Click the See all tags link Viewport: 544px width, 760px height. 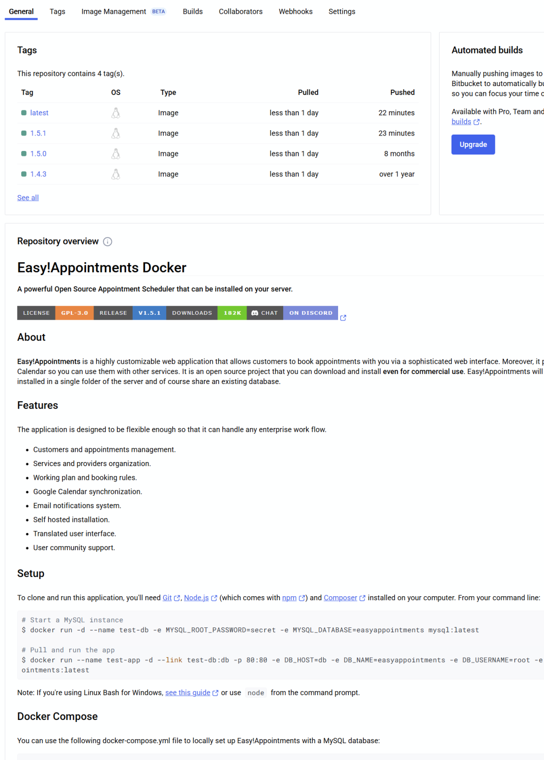28,198
